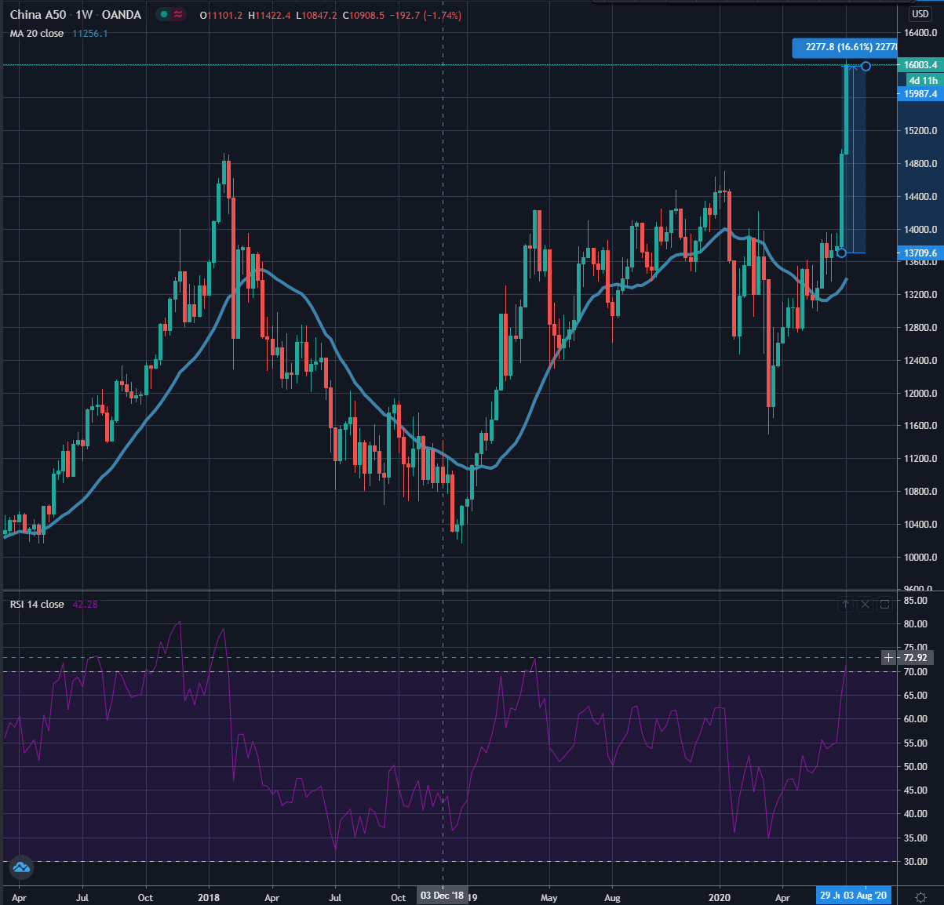Select the RSI 14 close indicator label
This screenshot has width=944, height=905.
37,604
